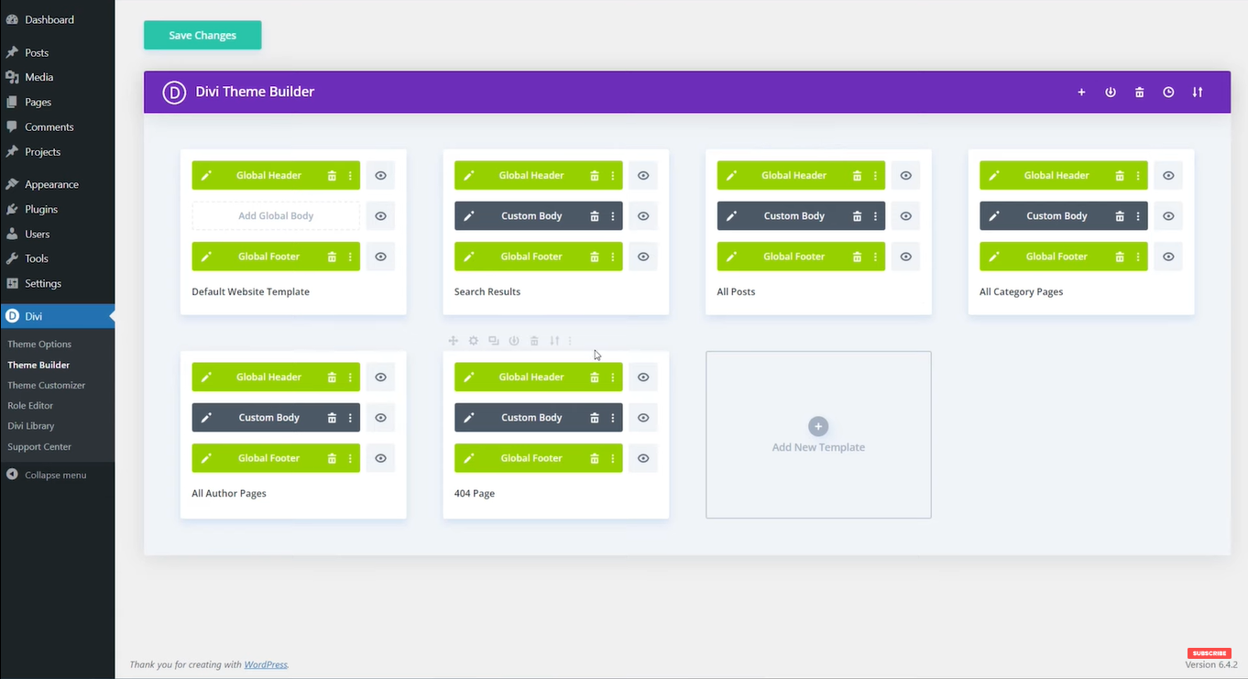The image size is (1248, 679).
Task: Open the WordPress link in footer
Action: tap(266, 665)
